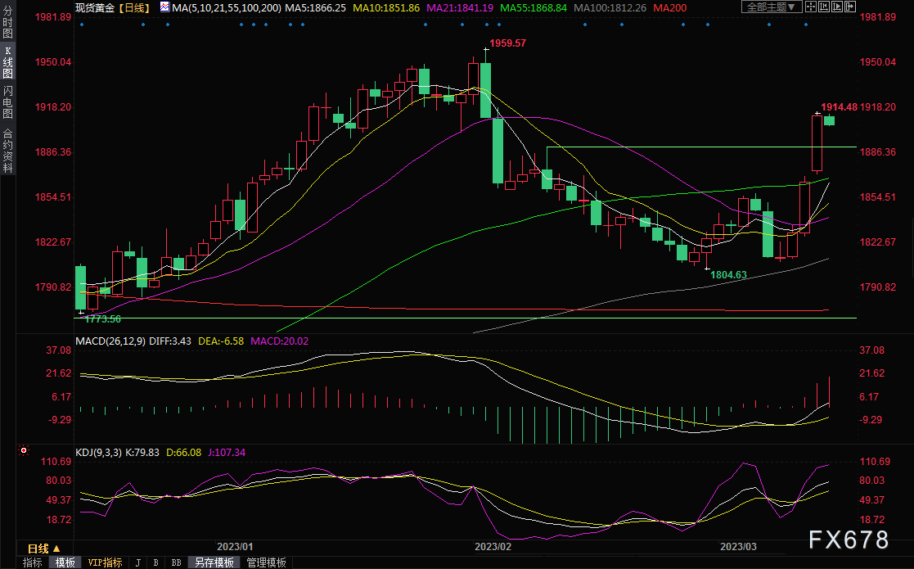Screen dimensions: 914x569
Task: Click the red KDJ alert sun icon
Action: pos(23,450)
